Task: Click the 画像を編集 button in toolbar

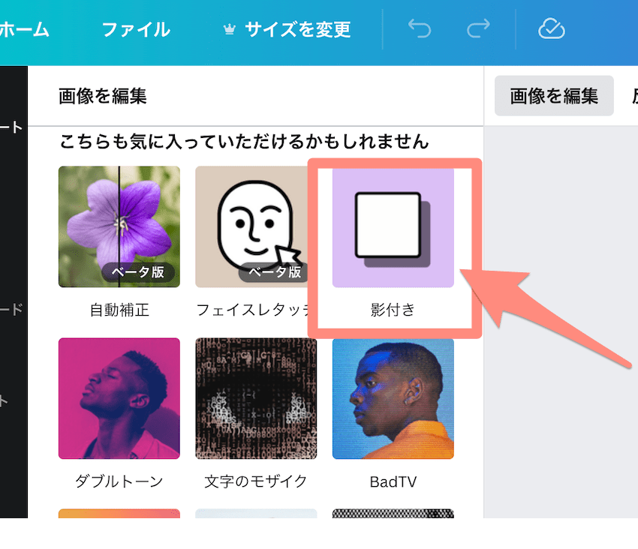Action: click(554, 96)
